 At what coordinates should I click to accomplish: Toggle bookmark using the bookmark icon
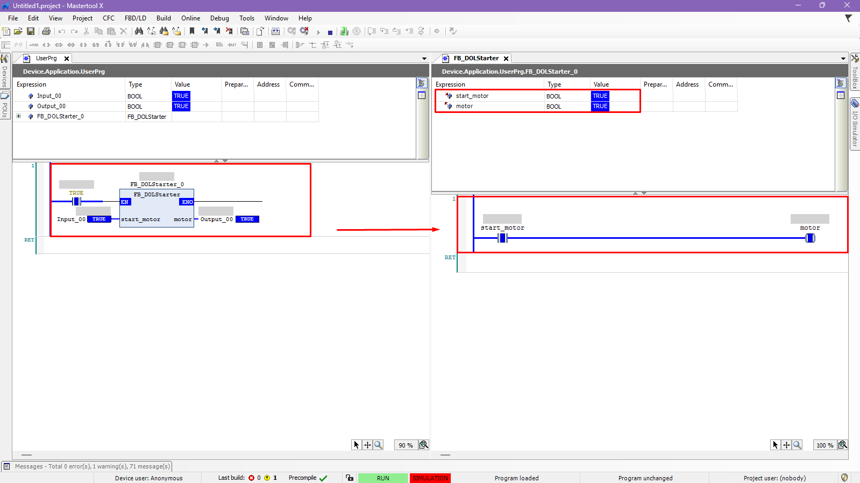click(x=192, y=32)
